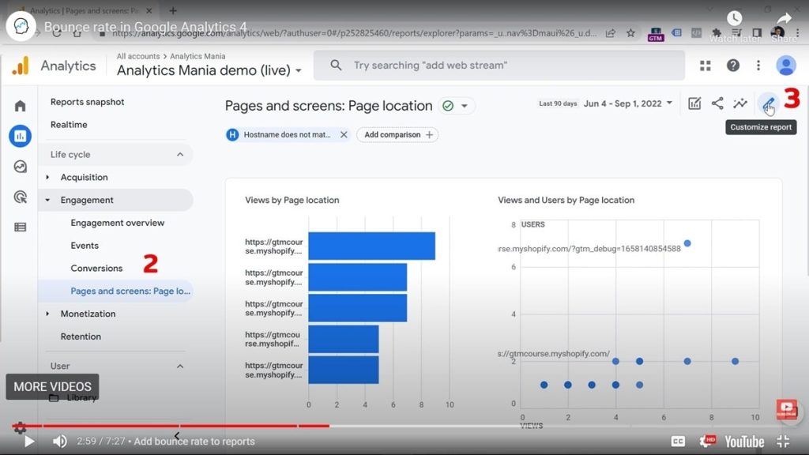This screenshot has height=455, width=809.
Task: Open the date range Jun 4 - Sep 1 dropdown
Action: tap(628, 103)
